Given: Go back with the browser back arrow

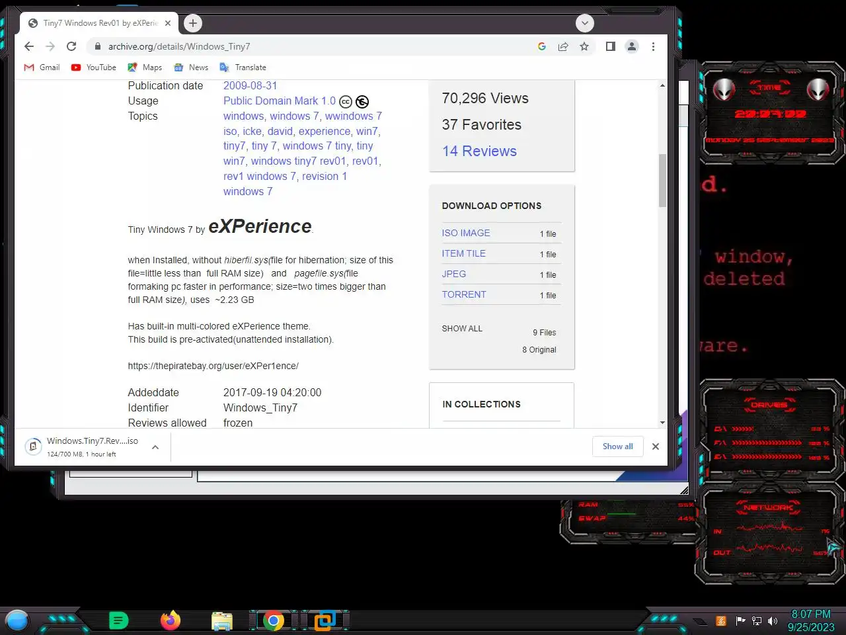Looking at the screenshot, I should click(29, 46).
